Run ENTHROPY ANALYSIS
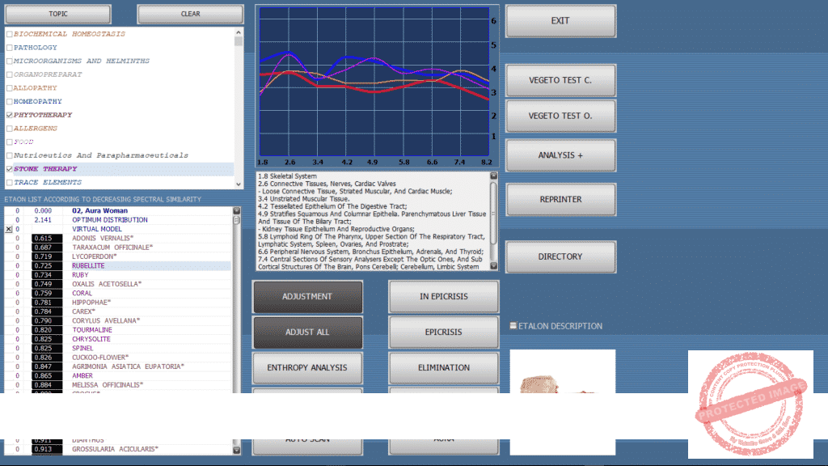 (307, 368)
